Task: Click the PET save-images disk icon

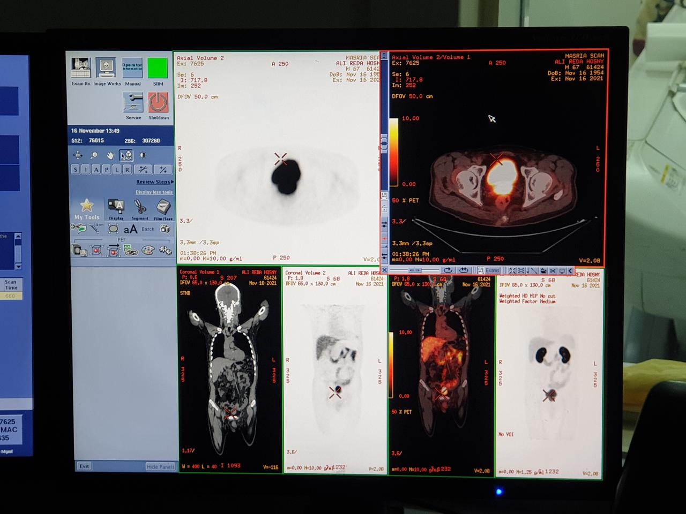Action: click(x=79, y=250)
